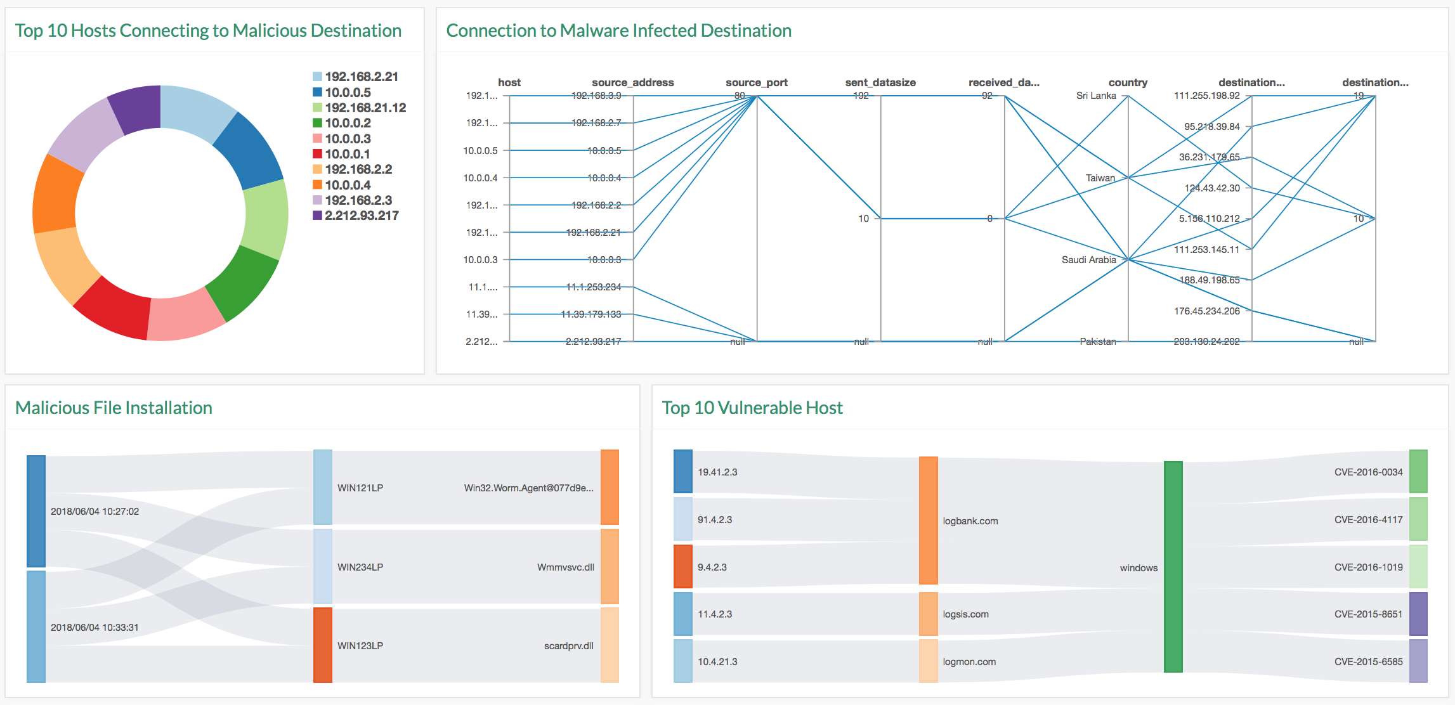Click the WIN123LP orange node bar

(x=323, y=645)
